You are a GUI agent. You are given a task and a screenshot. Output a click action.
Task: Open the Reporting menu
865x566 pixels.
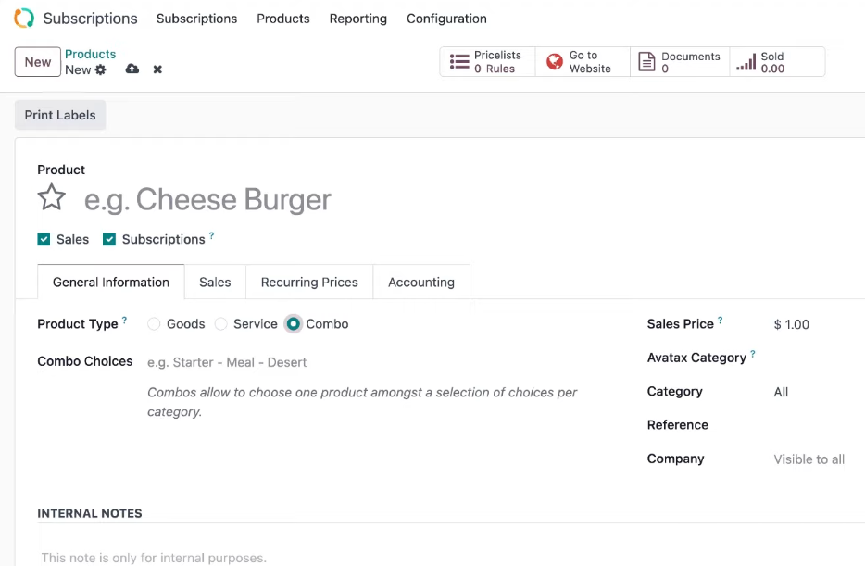(358, 19)
